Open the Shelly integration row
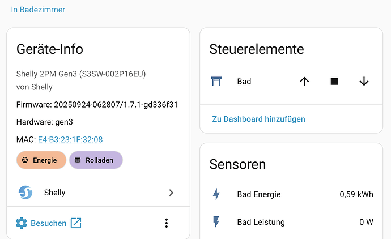Viewport: 391px width, 239px height. point(98,193)
